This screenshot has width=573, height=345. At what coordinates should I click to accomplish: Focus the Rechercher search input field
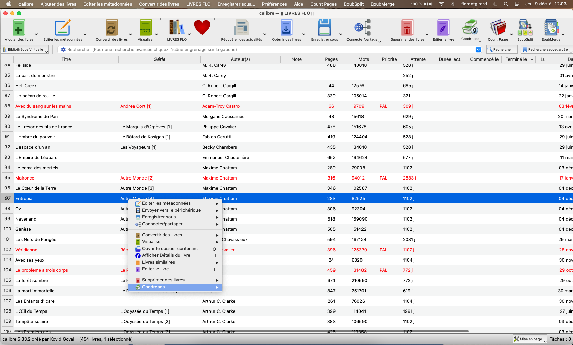click(270, 50)
